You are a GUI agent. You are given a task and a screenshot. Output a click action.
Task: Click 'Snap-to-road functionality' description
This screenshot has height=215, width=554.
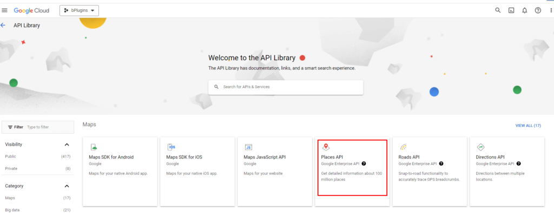pyautogui.click(x=429, y=177)
